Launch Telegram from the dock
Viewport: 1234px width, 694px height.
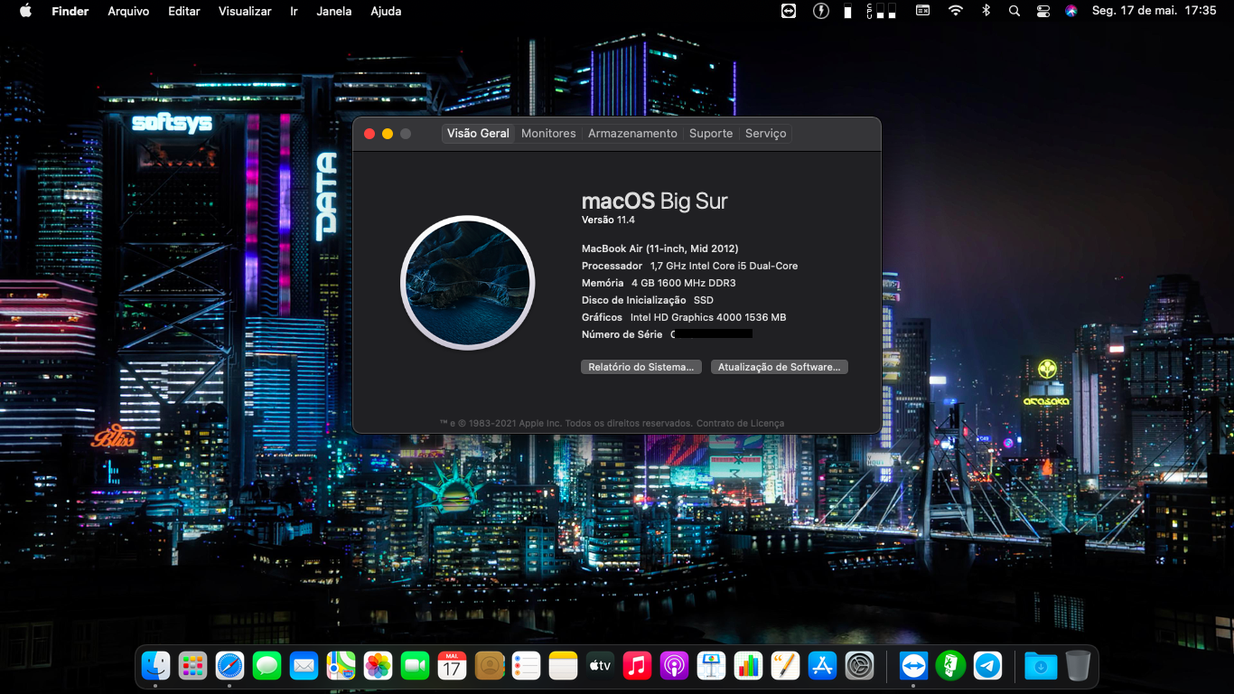(987, 666)
